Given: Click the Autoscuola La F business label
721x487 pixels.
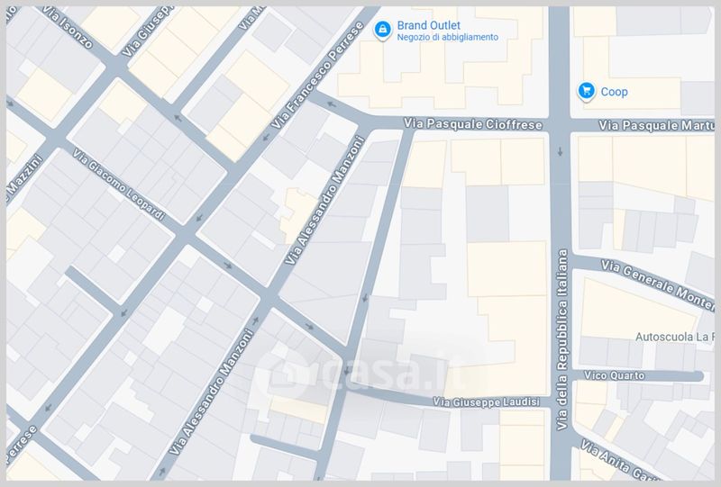Looking at the screenshot, I should click(x=674, y=337).
